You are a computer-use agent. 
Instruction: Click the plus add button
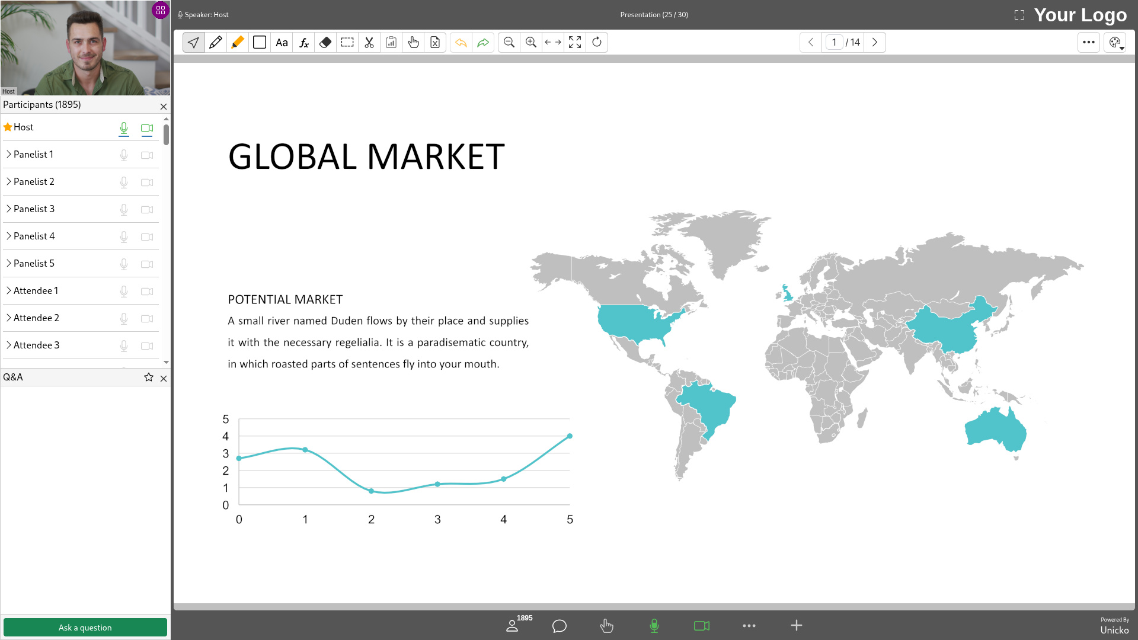point(797,625)
